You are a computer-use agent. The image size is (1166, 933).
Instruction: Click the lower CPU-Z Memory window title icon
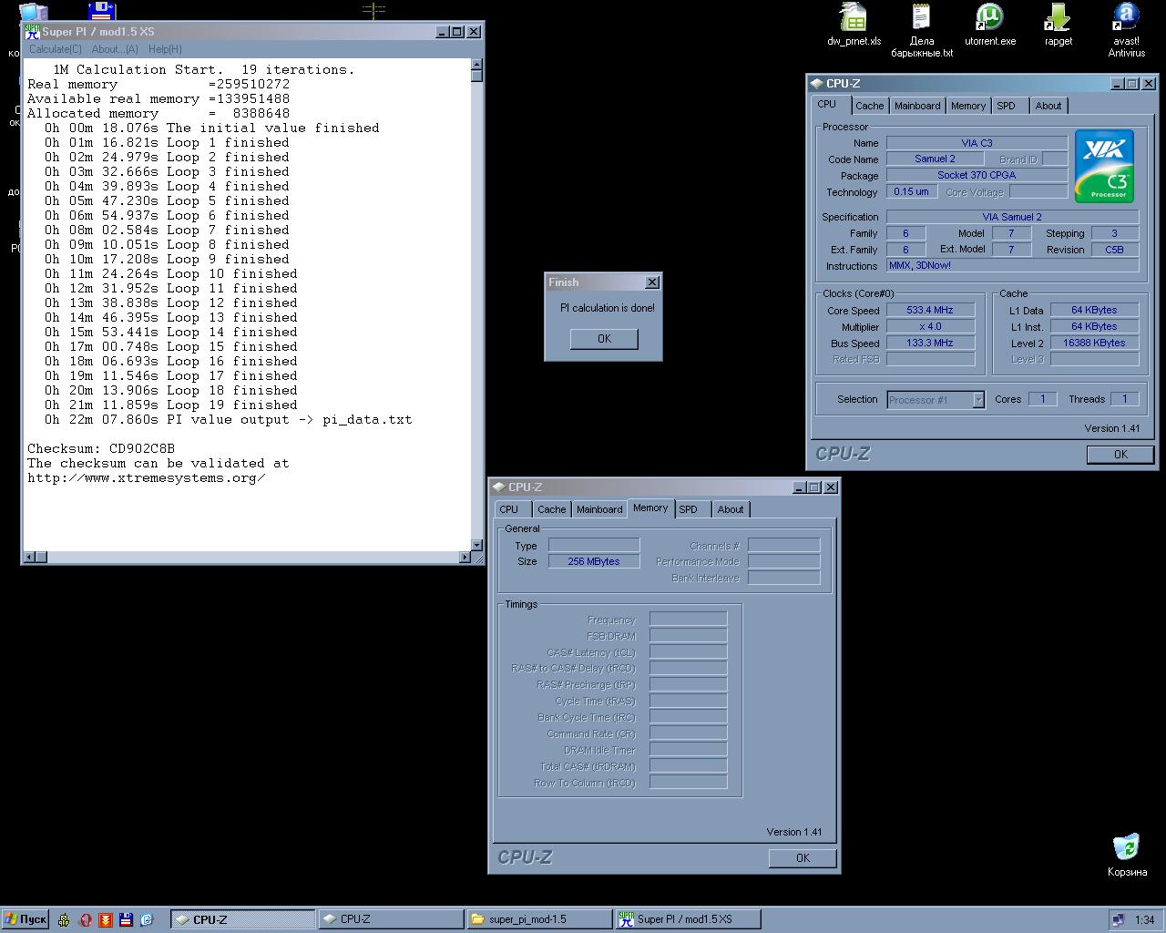coord(498,487)
